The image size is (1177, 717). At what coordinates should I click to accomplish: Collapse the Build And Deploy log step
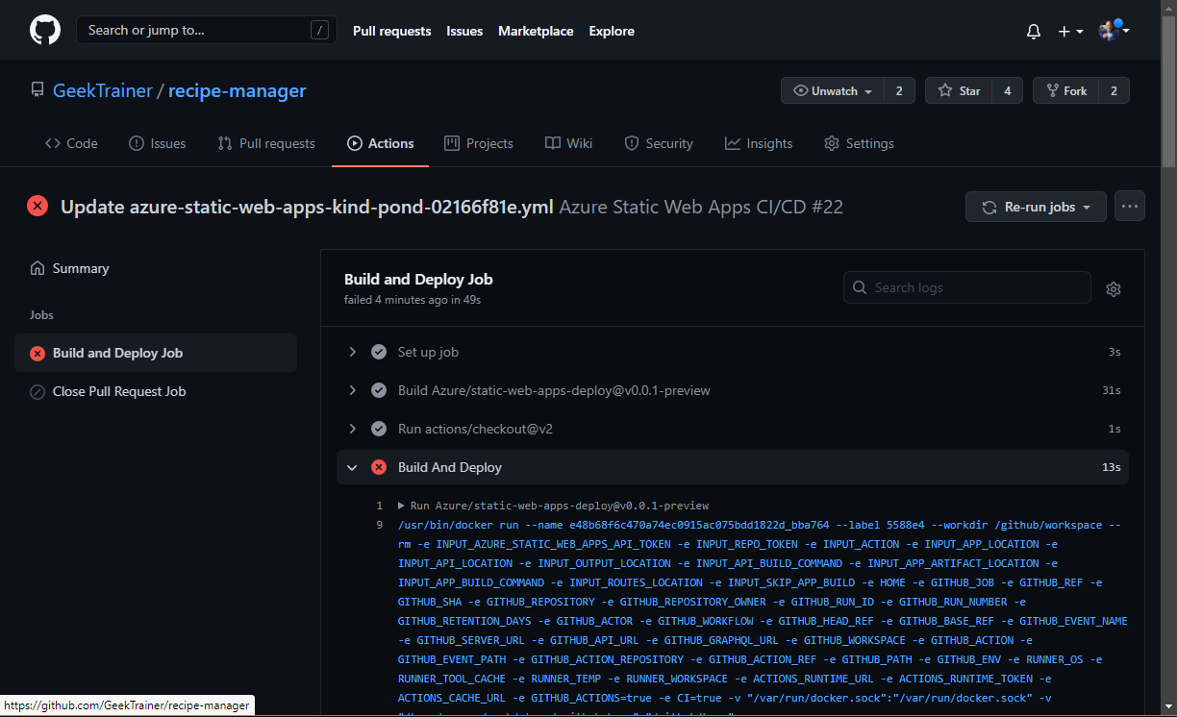click(352, 467)
